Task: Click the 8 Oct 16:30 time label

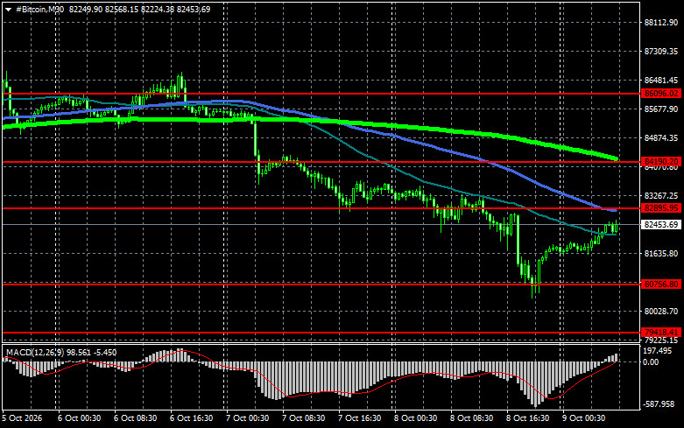Action: (x=527, y=418)
